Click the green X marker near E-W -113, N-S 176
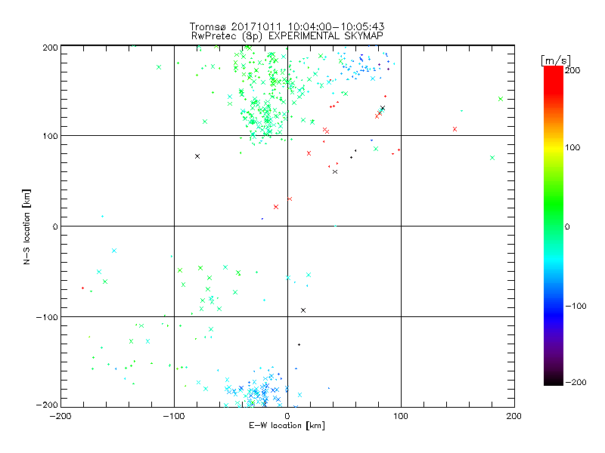 [159, 67]
